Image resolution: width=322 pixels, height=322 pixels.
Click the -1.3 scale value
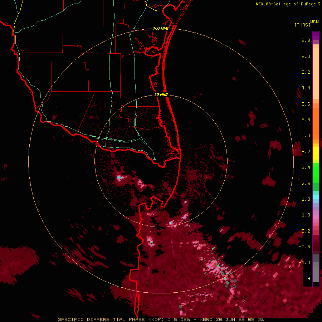coord(304,263)
